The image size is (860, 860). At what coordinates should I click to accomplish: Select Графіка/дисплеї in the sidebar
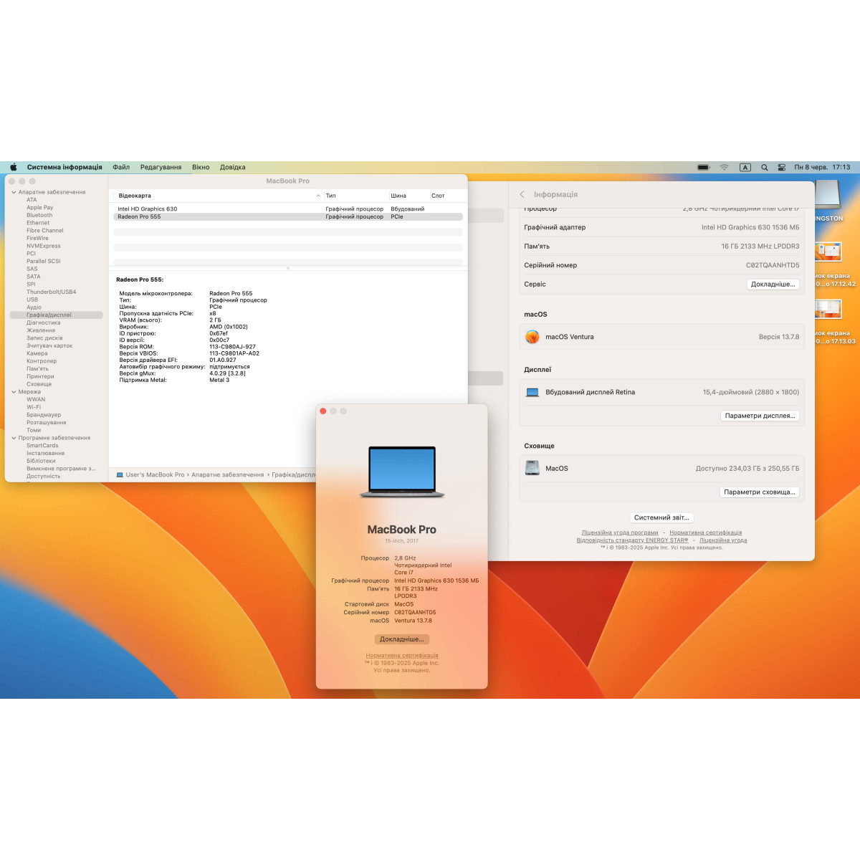pos(56,315)
